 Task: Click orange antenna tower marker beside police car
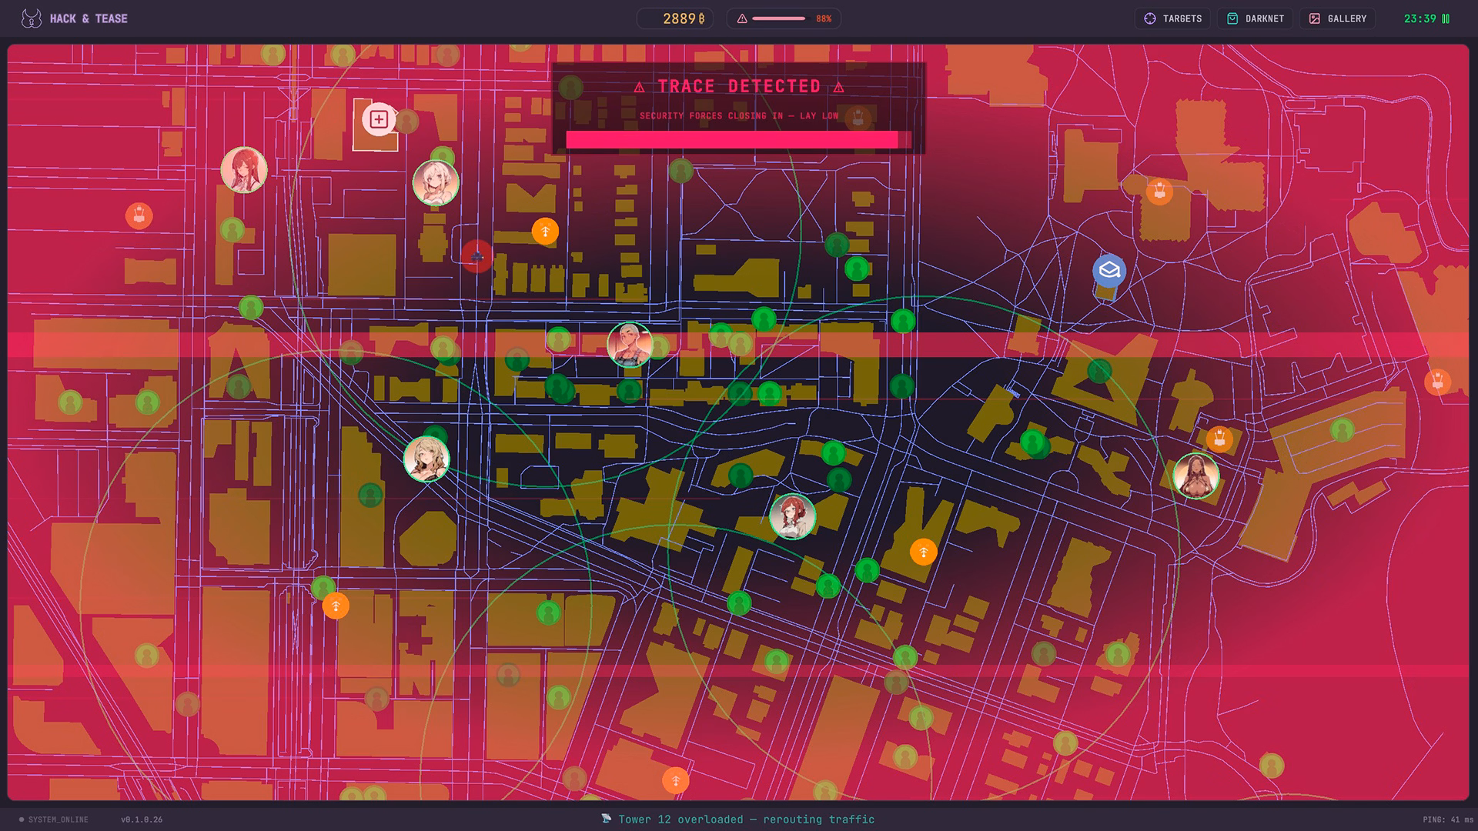tap(545, 231)
